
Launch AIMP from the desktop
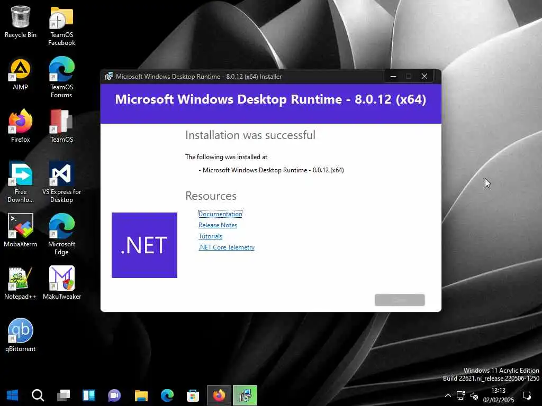click(21, 74)
